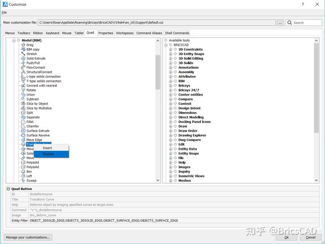Switch to the Ribbon tab
The image size is (325, 244).
pos(38,33)
